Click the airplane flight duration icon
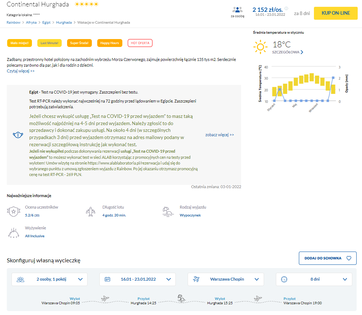362x315 pixels. [x=91, y=211]
